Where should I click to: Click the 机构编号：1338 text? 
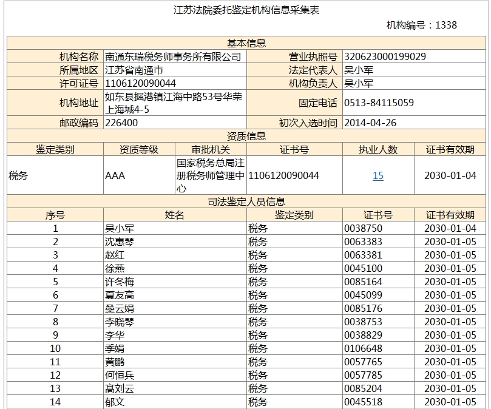421,25
